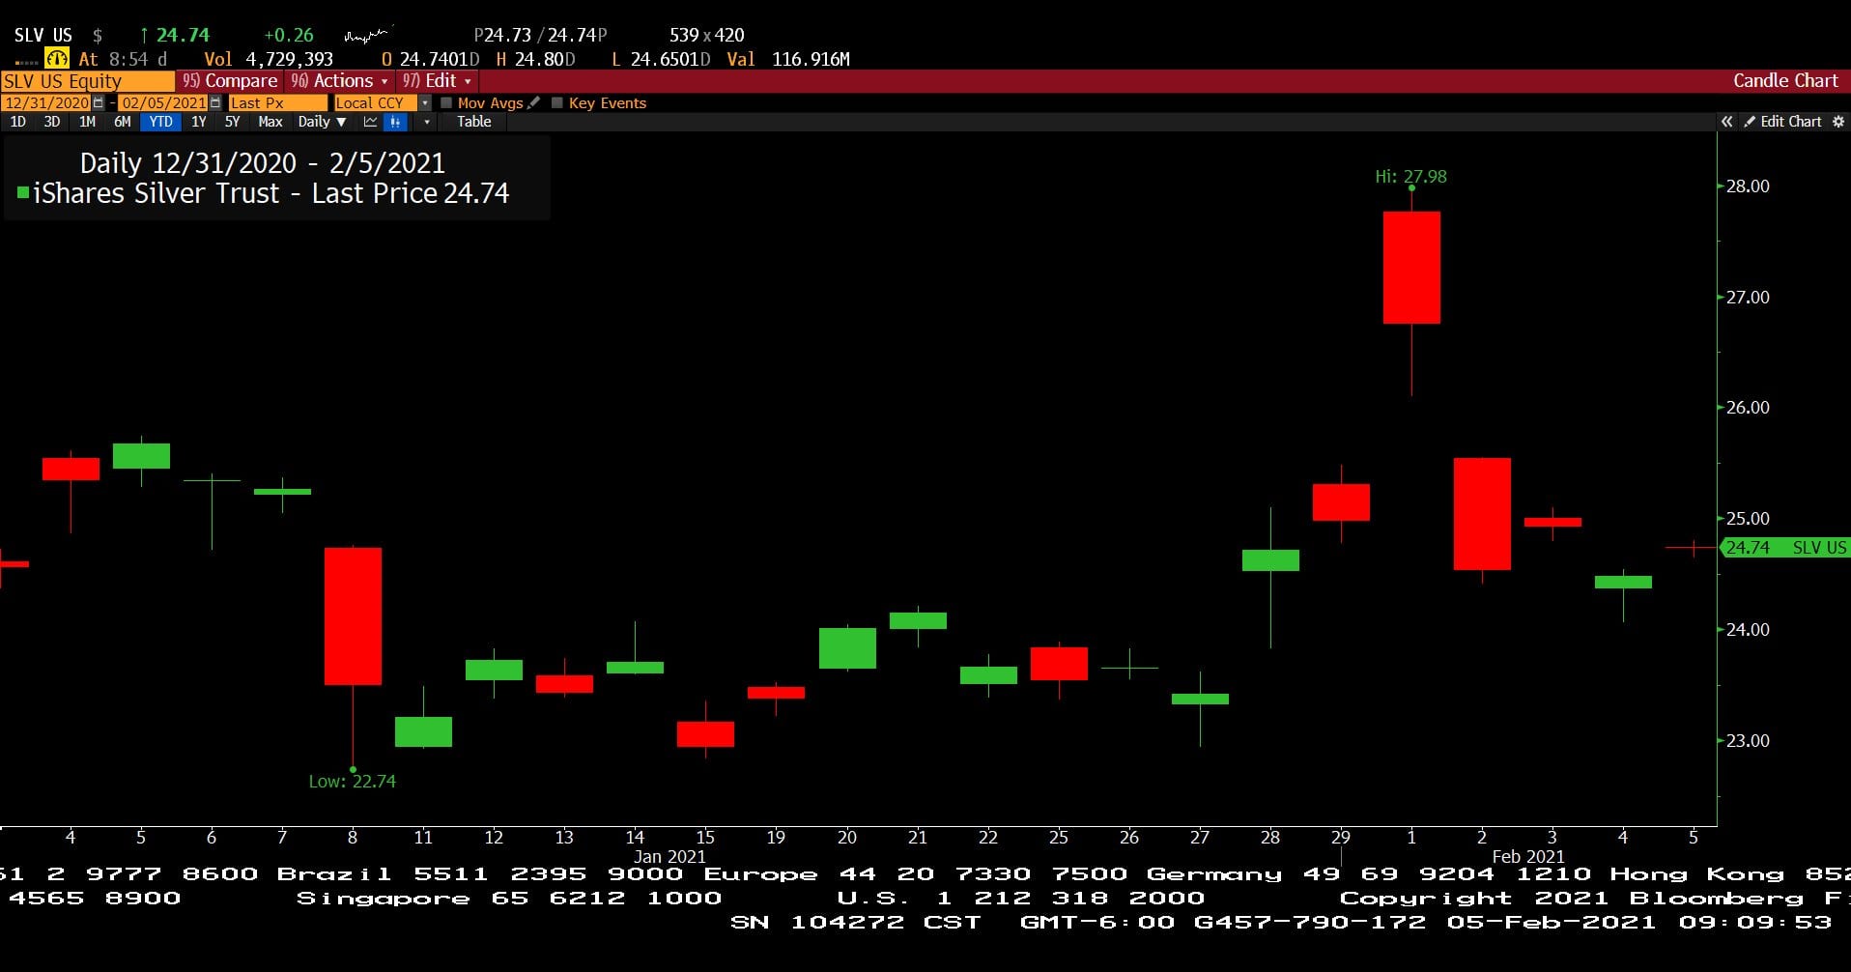Expand the Local CCY currency dropdown
Image resolution: width=1851 pixels, height=972 pixels.
click(x=425, y=102)
